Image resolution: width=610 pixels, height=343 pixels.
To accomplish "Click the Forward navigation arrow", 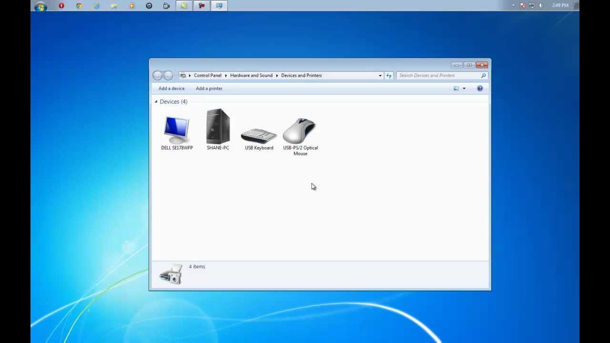I will tap(168, 75).
